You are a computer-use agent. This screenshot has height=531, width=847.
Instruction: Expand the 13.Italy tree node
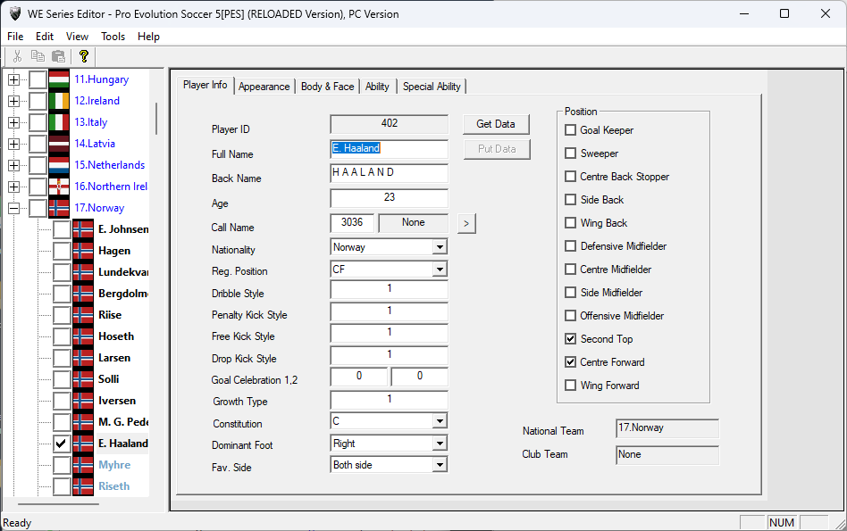point(14,122)
